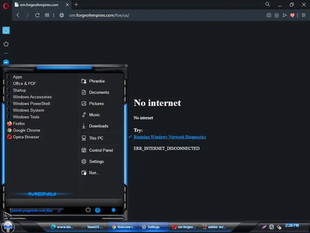This screenshot has height=233, width=310.
Task: Expand Windows Accessories folder
Action: (32, 97)
